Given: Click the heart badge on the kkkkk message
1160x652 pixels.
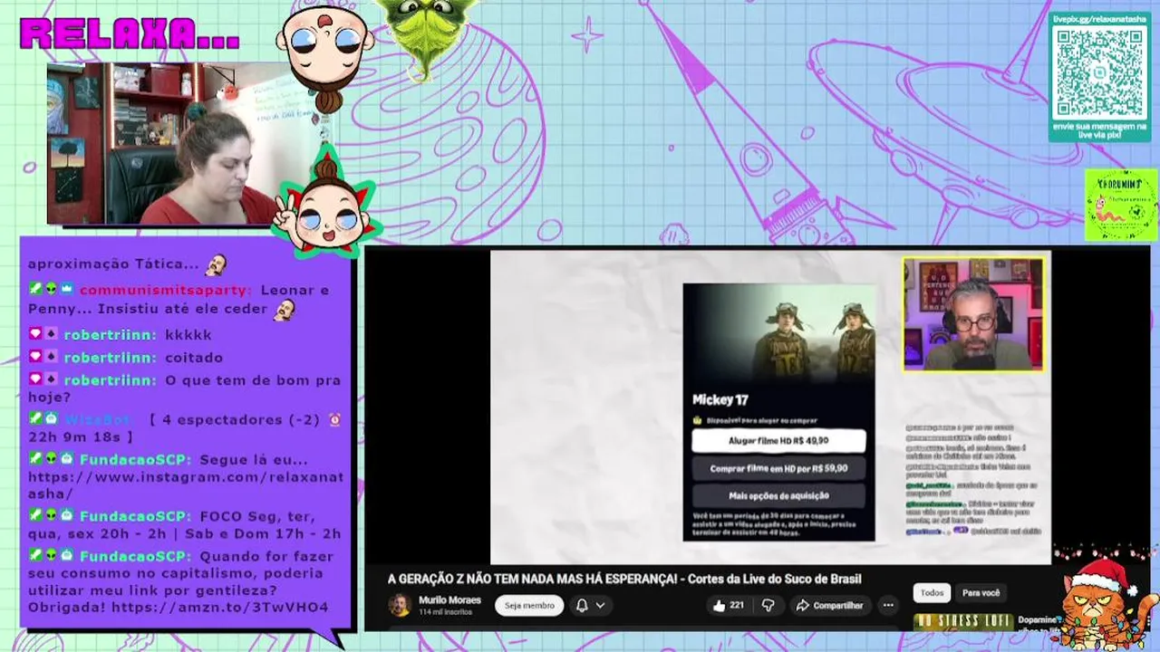Looking at the screenshot, I should point(35,335).
